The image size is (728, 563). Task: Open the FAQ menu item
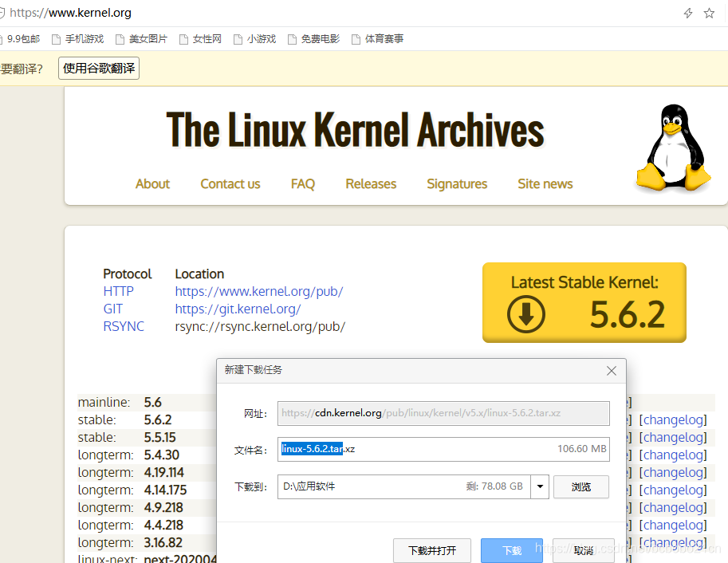pos(303,184)
